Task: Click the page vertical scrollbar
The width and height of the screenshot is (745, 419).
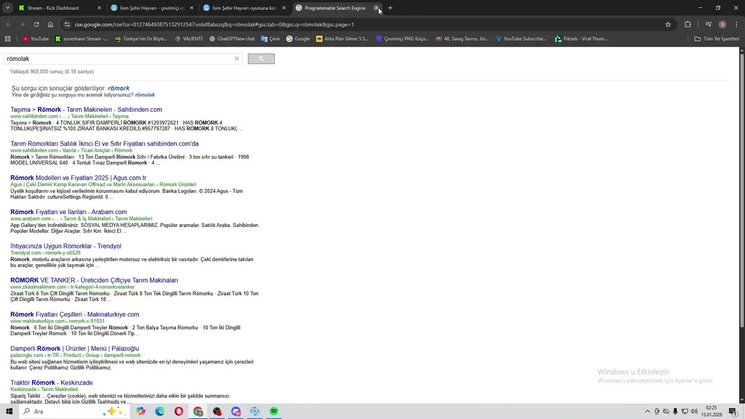Action: [x=742, y=189]
